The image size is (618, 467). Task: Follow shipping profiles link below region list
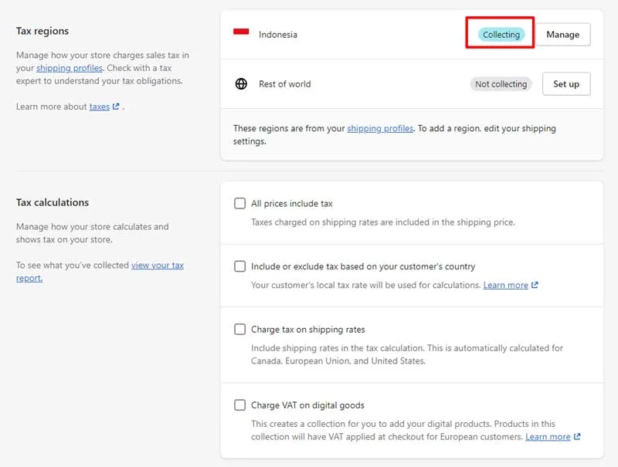pos(380,128)
